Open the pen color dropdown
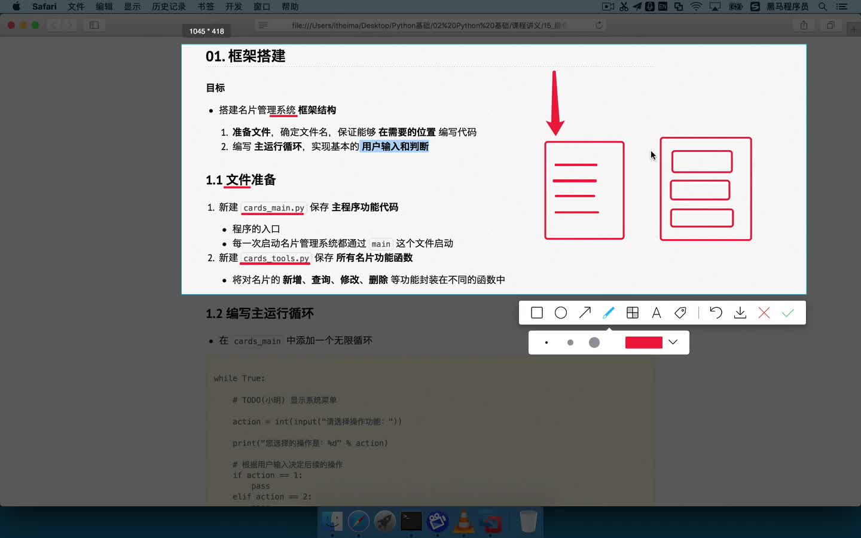The image size is (861, 538). point(673,342)
